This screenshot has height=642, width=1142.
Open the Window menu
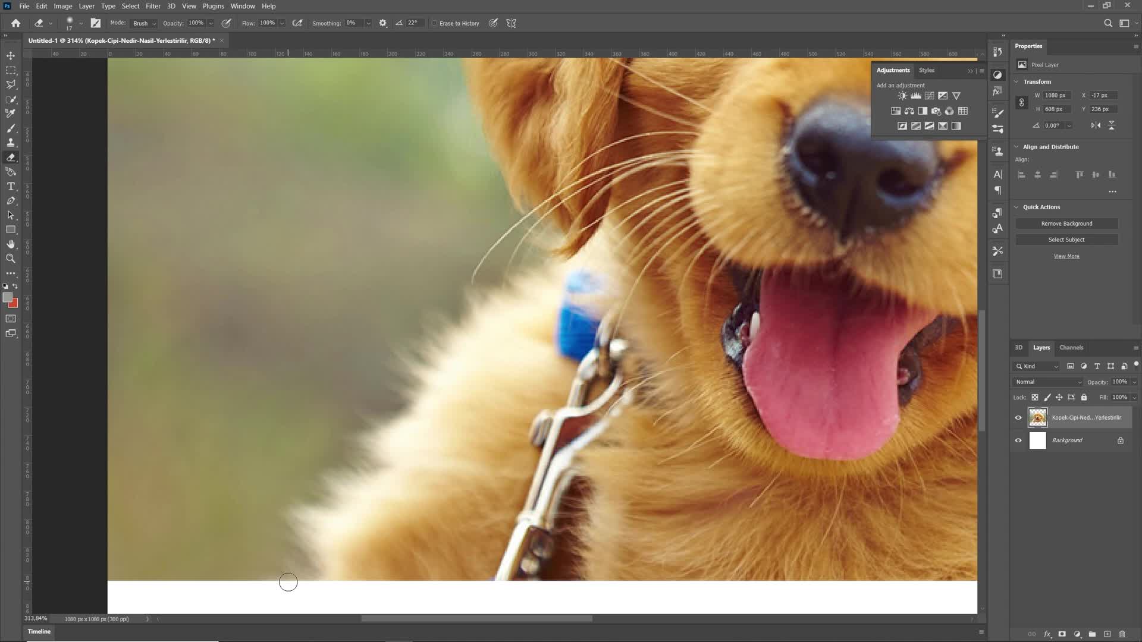[x=243, y=6]
